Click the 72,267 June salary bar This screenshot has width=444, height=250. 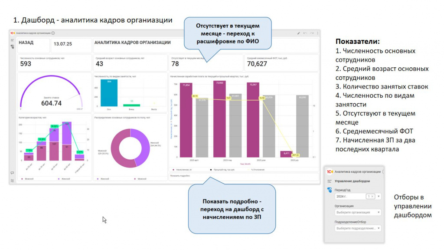click(x=253, y=120)
